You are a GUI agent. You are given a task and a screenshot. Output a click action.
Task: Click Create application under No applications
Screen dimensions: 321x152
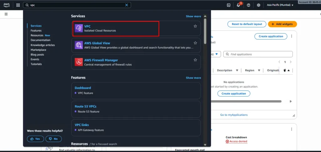(234, 93)
